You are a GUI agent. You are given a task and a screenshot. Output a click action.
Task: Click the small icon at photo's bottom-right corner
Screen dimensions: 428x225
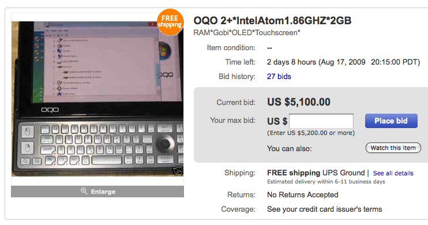click(x=178, y=171)
